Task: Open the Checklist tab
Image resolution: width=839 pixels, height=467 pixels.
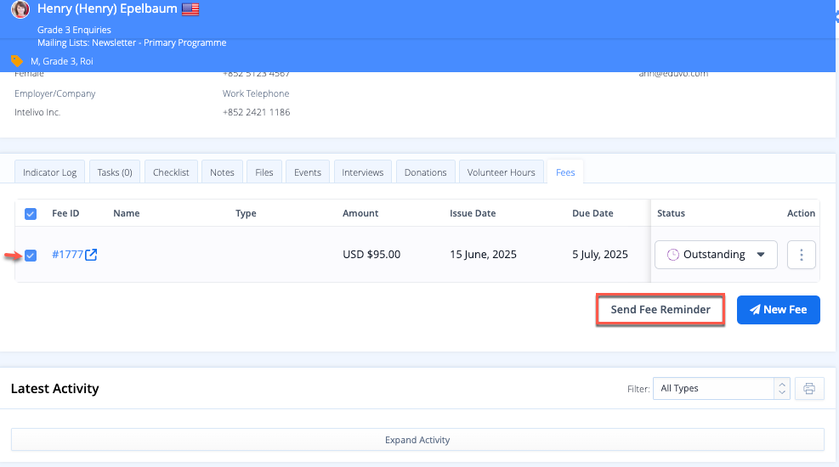Action: click(171, 172)
